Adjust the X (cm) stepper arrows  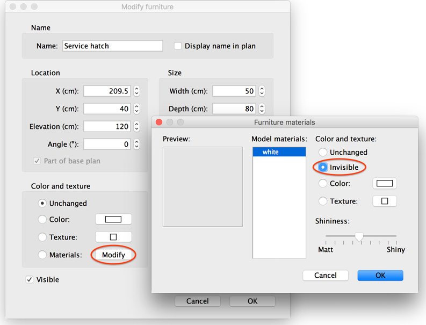pos(136,91)
